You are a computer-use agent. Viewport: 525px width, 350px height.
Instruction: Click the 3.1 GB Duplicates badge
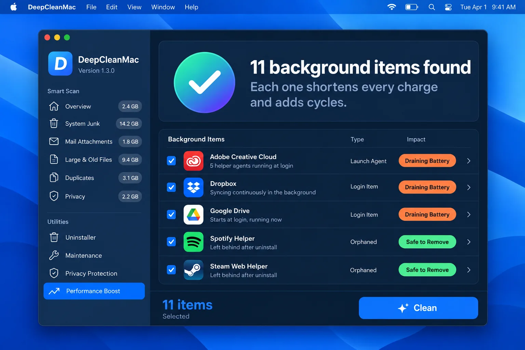pos(130,178)
